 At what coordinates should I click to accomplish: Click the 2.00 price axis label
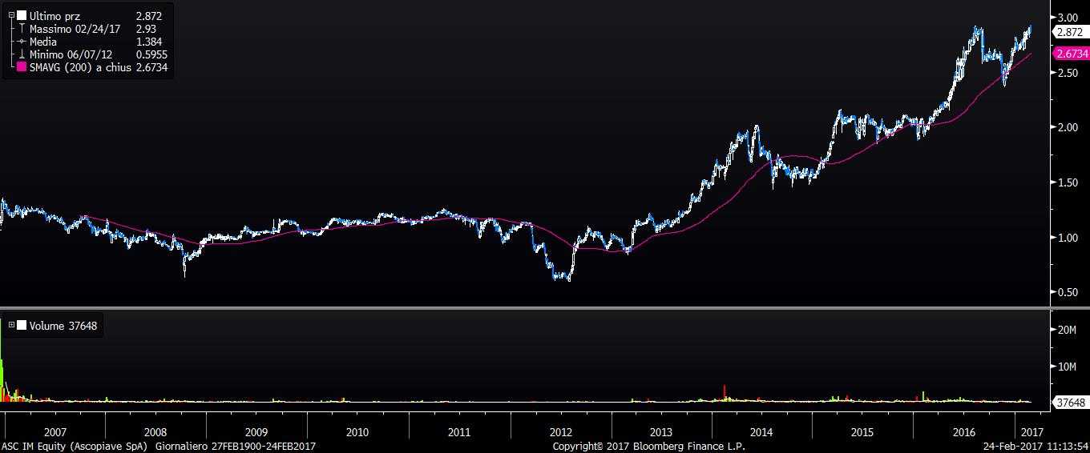tap(1067, 128)
